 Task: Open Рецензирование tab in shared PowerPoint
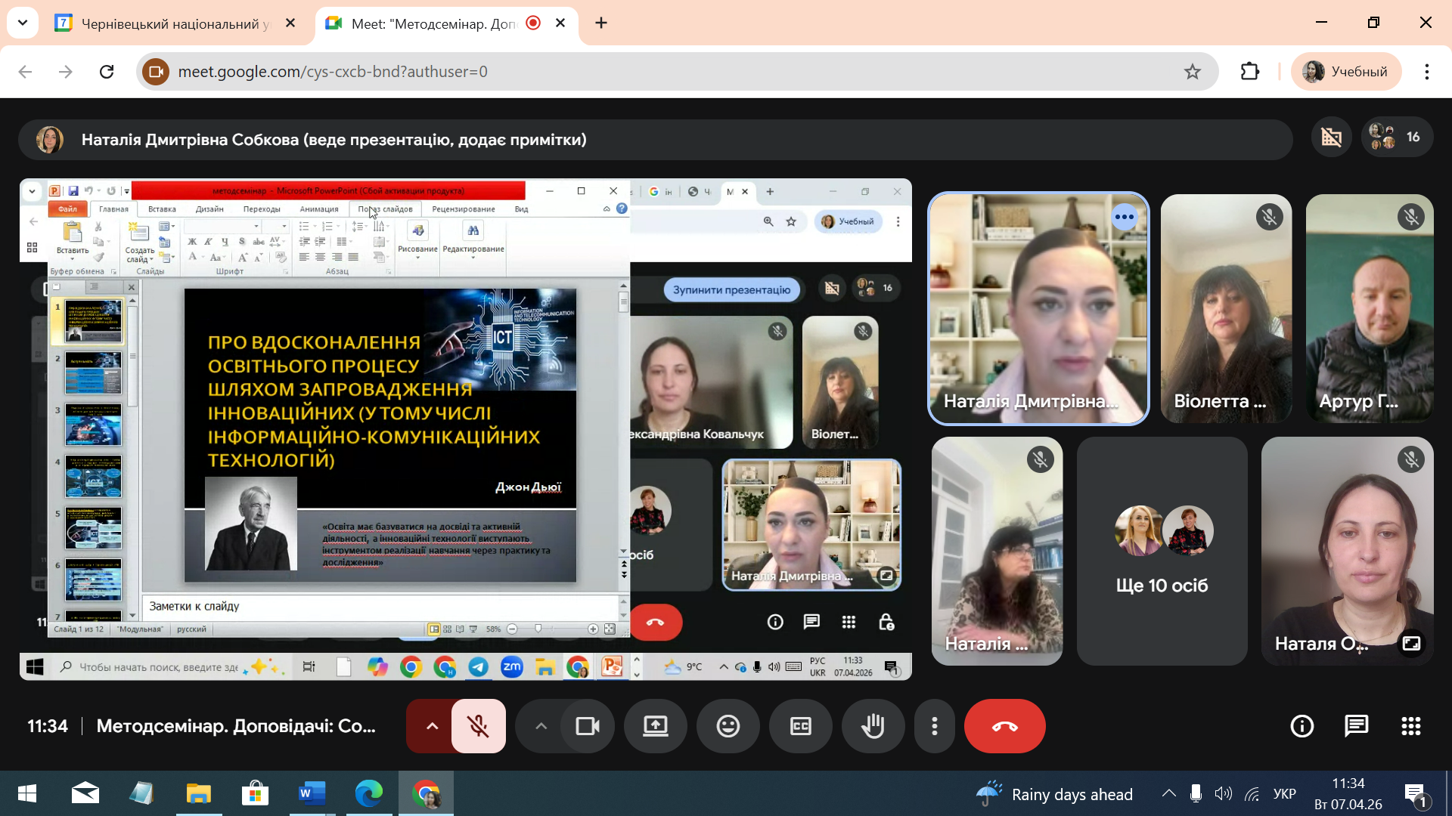(464, 209)
